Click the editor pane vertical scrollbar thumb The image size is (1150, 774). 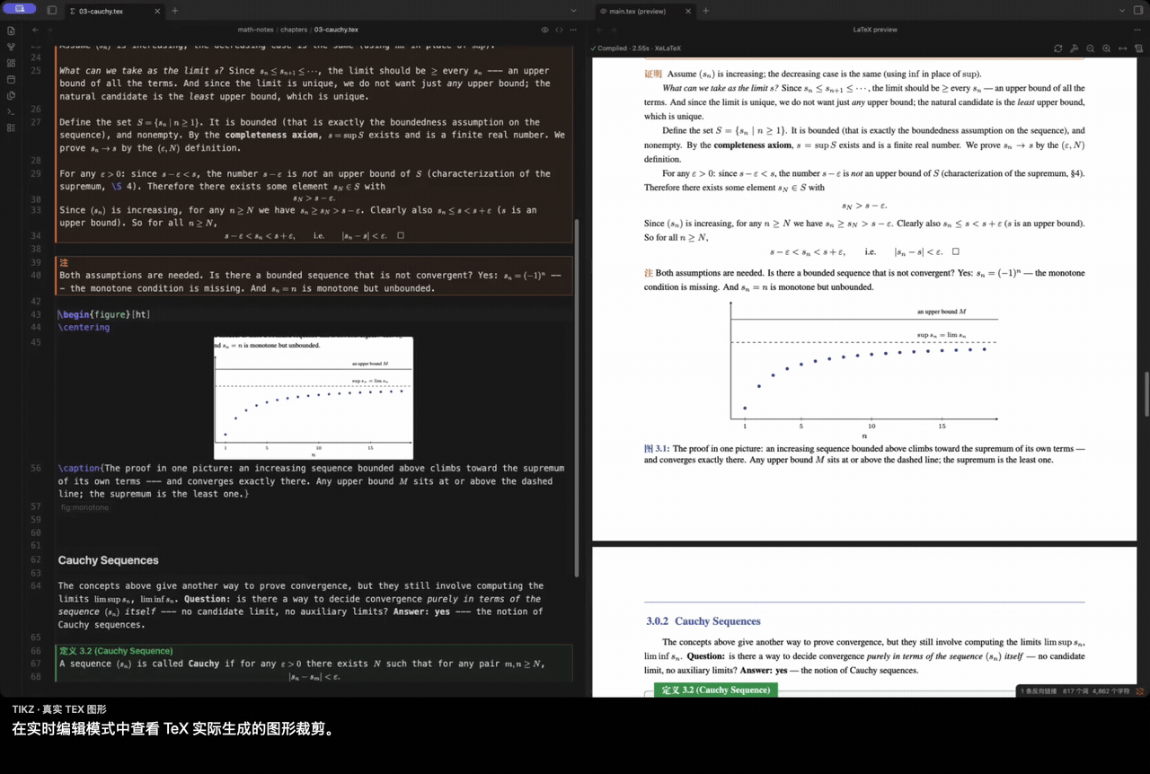click(x=577, y=399)
